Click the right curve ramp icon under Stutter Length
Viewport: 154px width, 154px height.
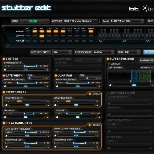[47, 70]
